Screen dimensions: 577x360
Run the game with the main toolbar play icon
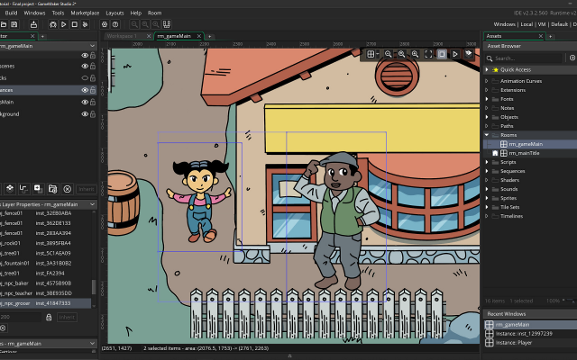[64, 24]
